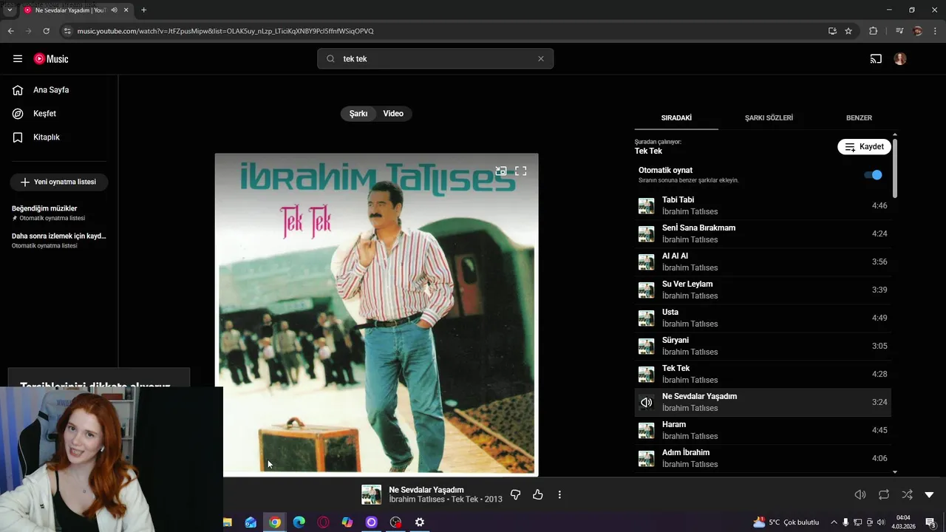Toggle the Otomatik oynat switch
The width and height of the screenshot is (946, 532).
[873, 175]
